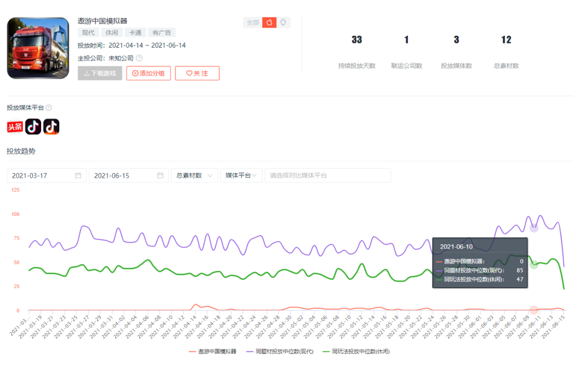
Task: Select the black Douyin platform icon
Action: (33, 127)
